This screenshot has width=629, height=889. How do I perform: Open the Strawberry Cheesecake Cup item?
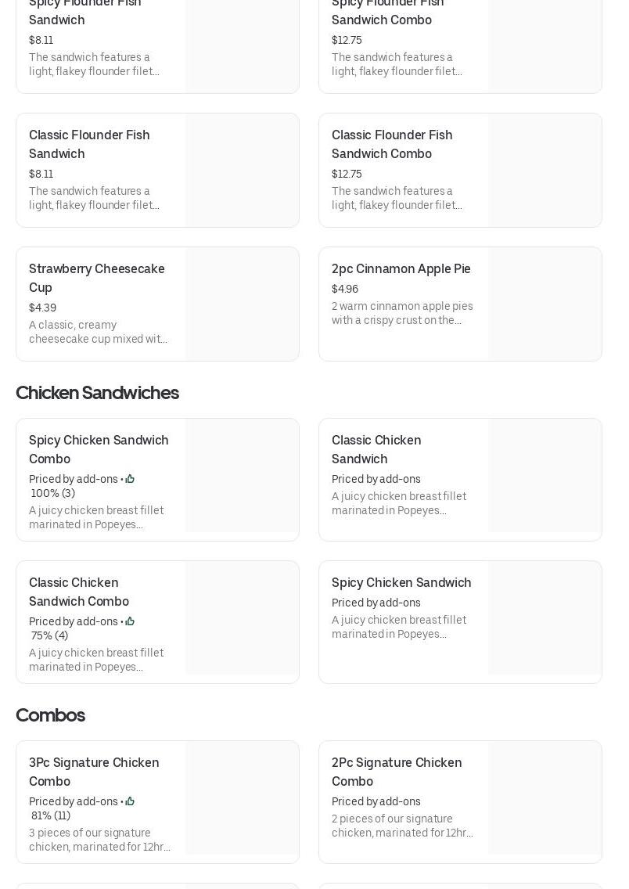click(97, 278)
